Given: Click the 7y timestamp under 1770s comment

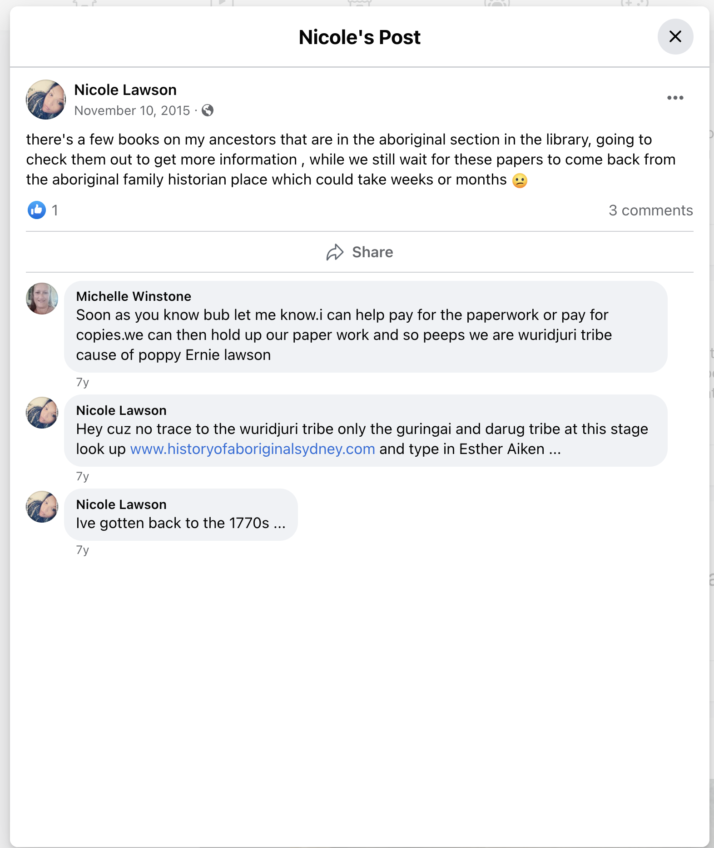Looking at the screenshot, I should tap(82, 550).
